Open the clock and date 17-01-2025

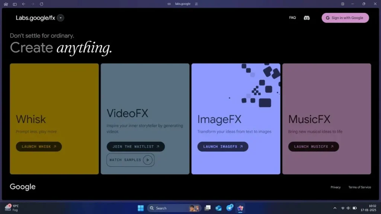(x=368, y=208)
